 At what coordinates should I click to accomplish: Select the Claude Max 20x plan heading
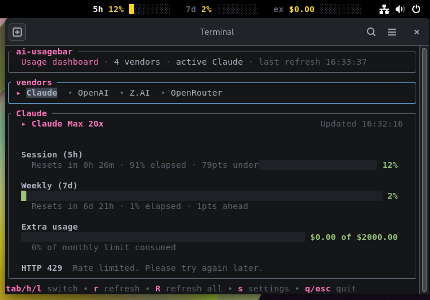[x=68, y=124]
